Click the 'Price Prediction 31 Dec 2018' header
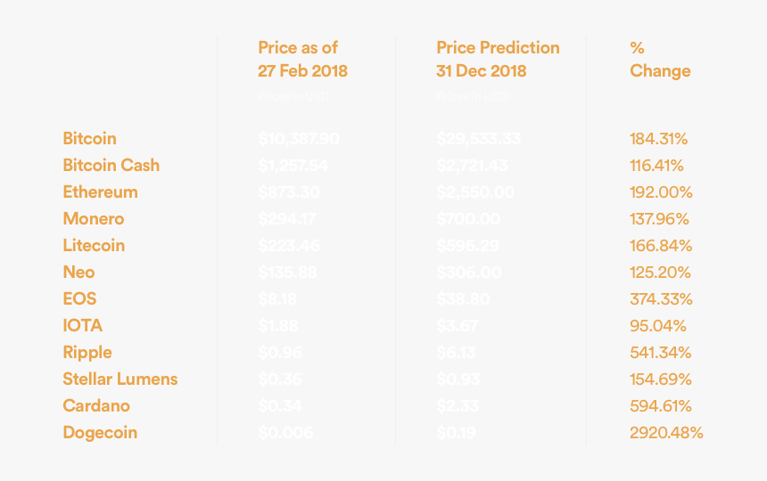Screen dimensions: 767x481 click(x=498, y=59)
